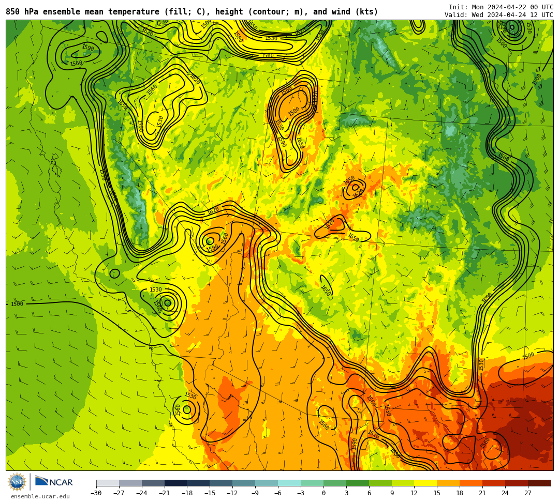This screenshot has height=503, width=559.
Task: Click the 21 colorbar tick label
Action: point(483,493)
